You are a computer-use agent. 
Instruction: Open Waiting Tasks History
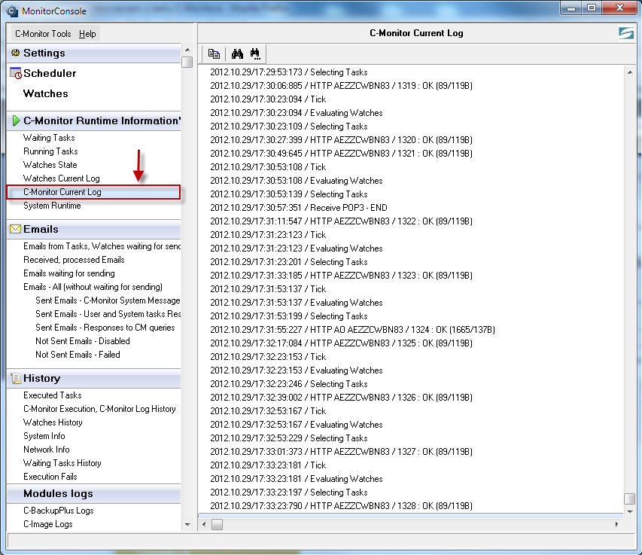pyautogui.click(x=62, y=463)
